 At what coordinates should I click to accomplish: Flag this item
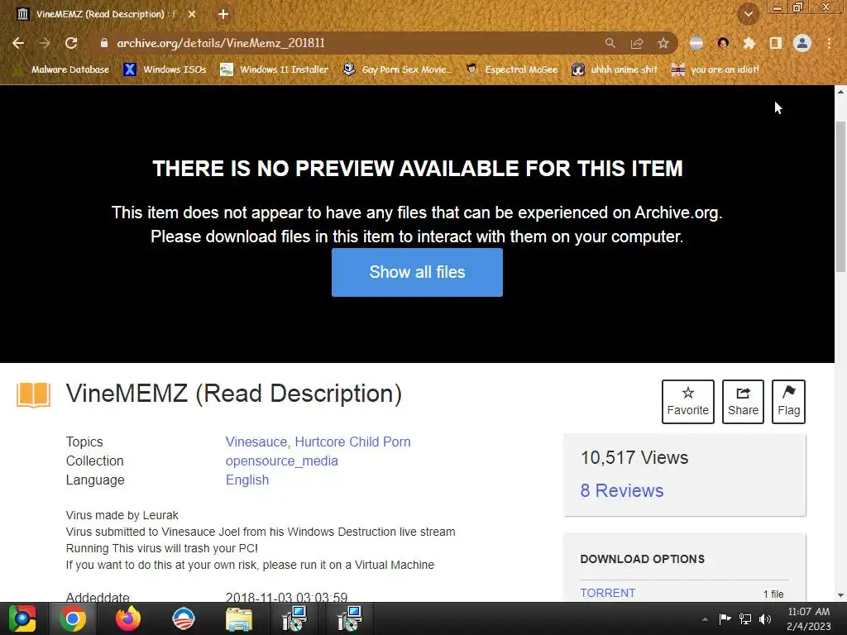pos(788,402)
